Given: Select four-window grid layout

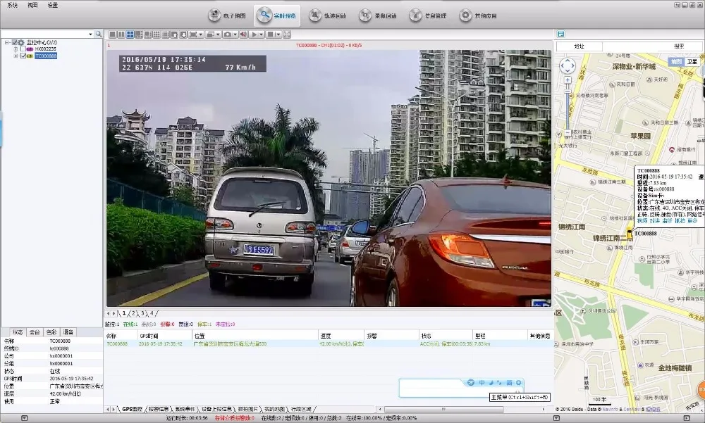Looking at the screenshot, I should [x=130, y=34].
